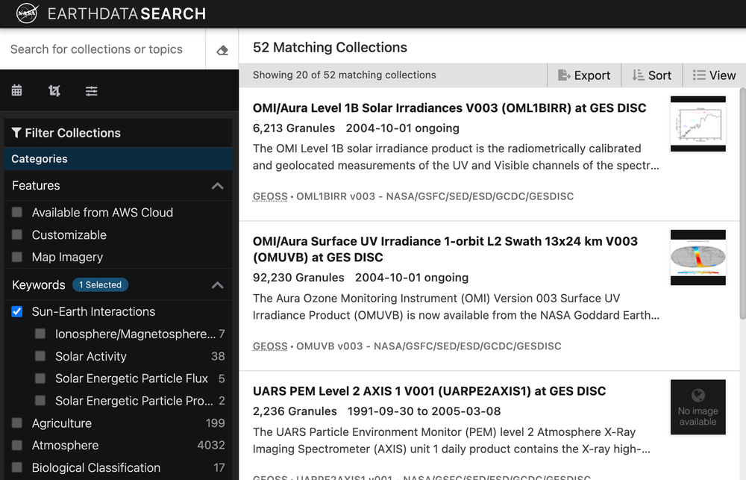Click GEOSS tag under OML1BIRR v003
This screenshot has width=746, height=480.
[270, 196]
